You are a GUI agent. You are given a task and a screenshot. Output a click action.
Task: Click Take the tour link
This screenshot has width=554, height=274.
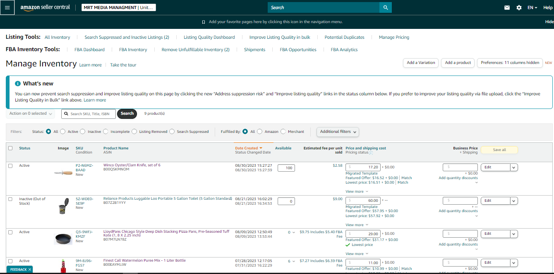(x=123, y=65)
